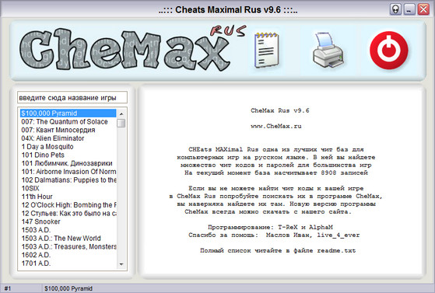Select 007: The Quantum of Solace
The width and height of the screenshot is (435, 293).
point(65,122)
